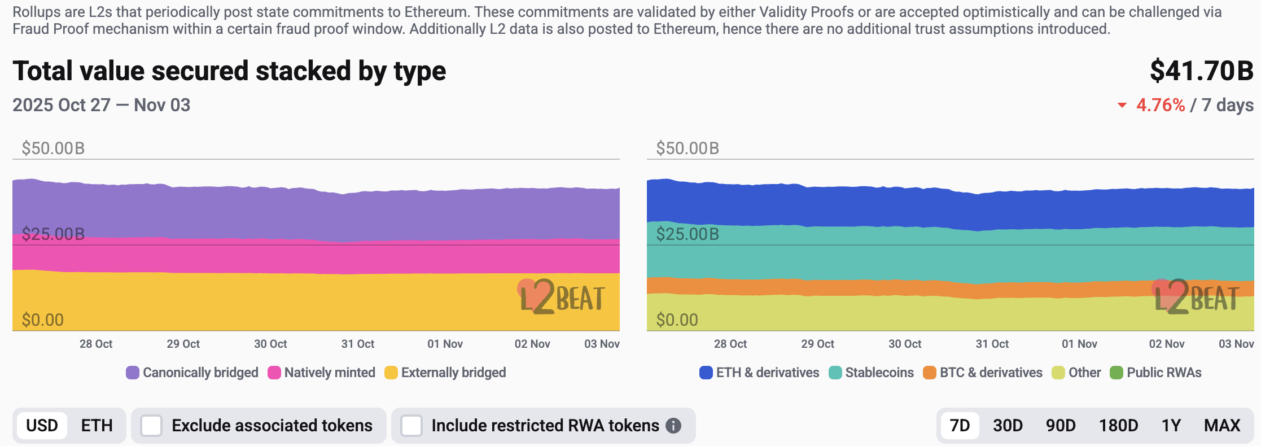Click the Other legend label
The height and width of the screenshot is (446, 1261).
pyautogui.click(x=1084, y=373)
